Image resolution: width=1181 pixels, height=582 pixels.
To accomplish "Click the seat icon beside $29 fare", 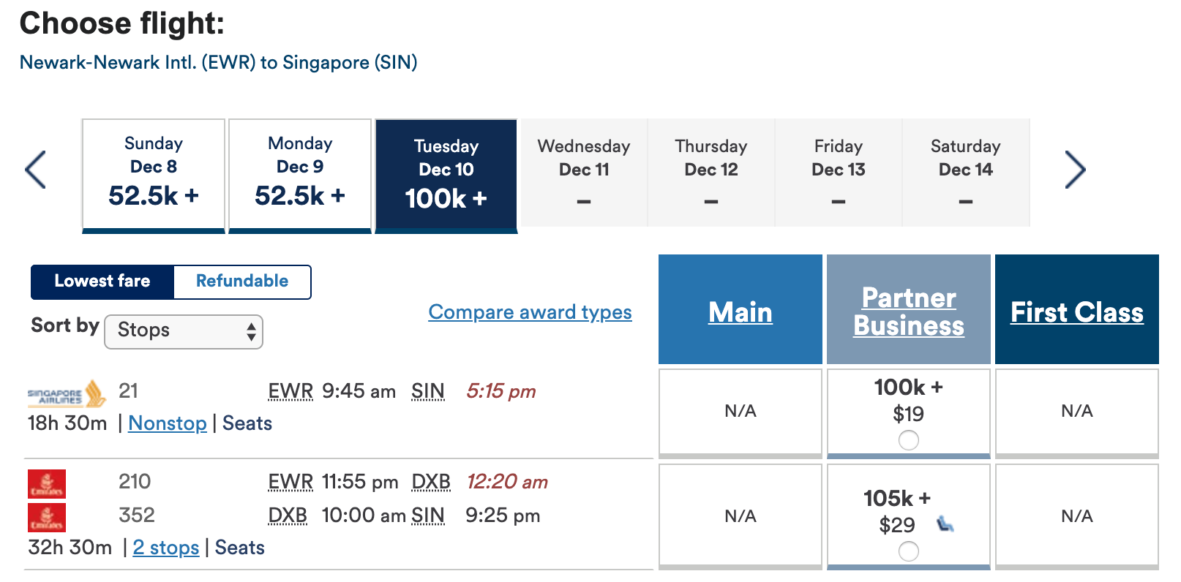I will point(945,524).
